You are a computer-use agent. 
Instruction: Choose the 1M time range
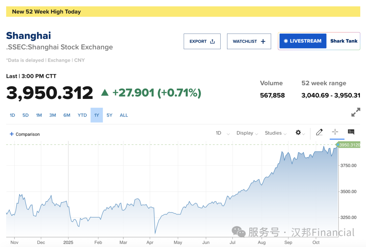pos(39,115)
